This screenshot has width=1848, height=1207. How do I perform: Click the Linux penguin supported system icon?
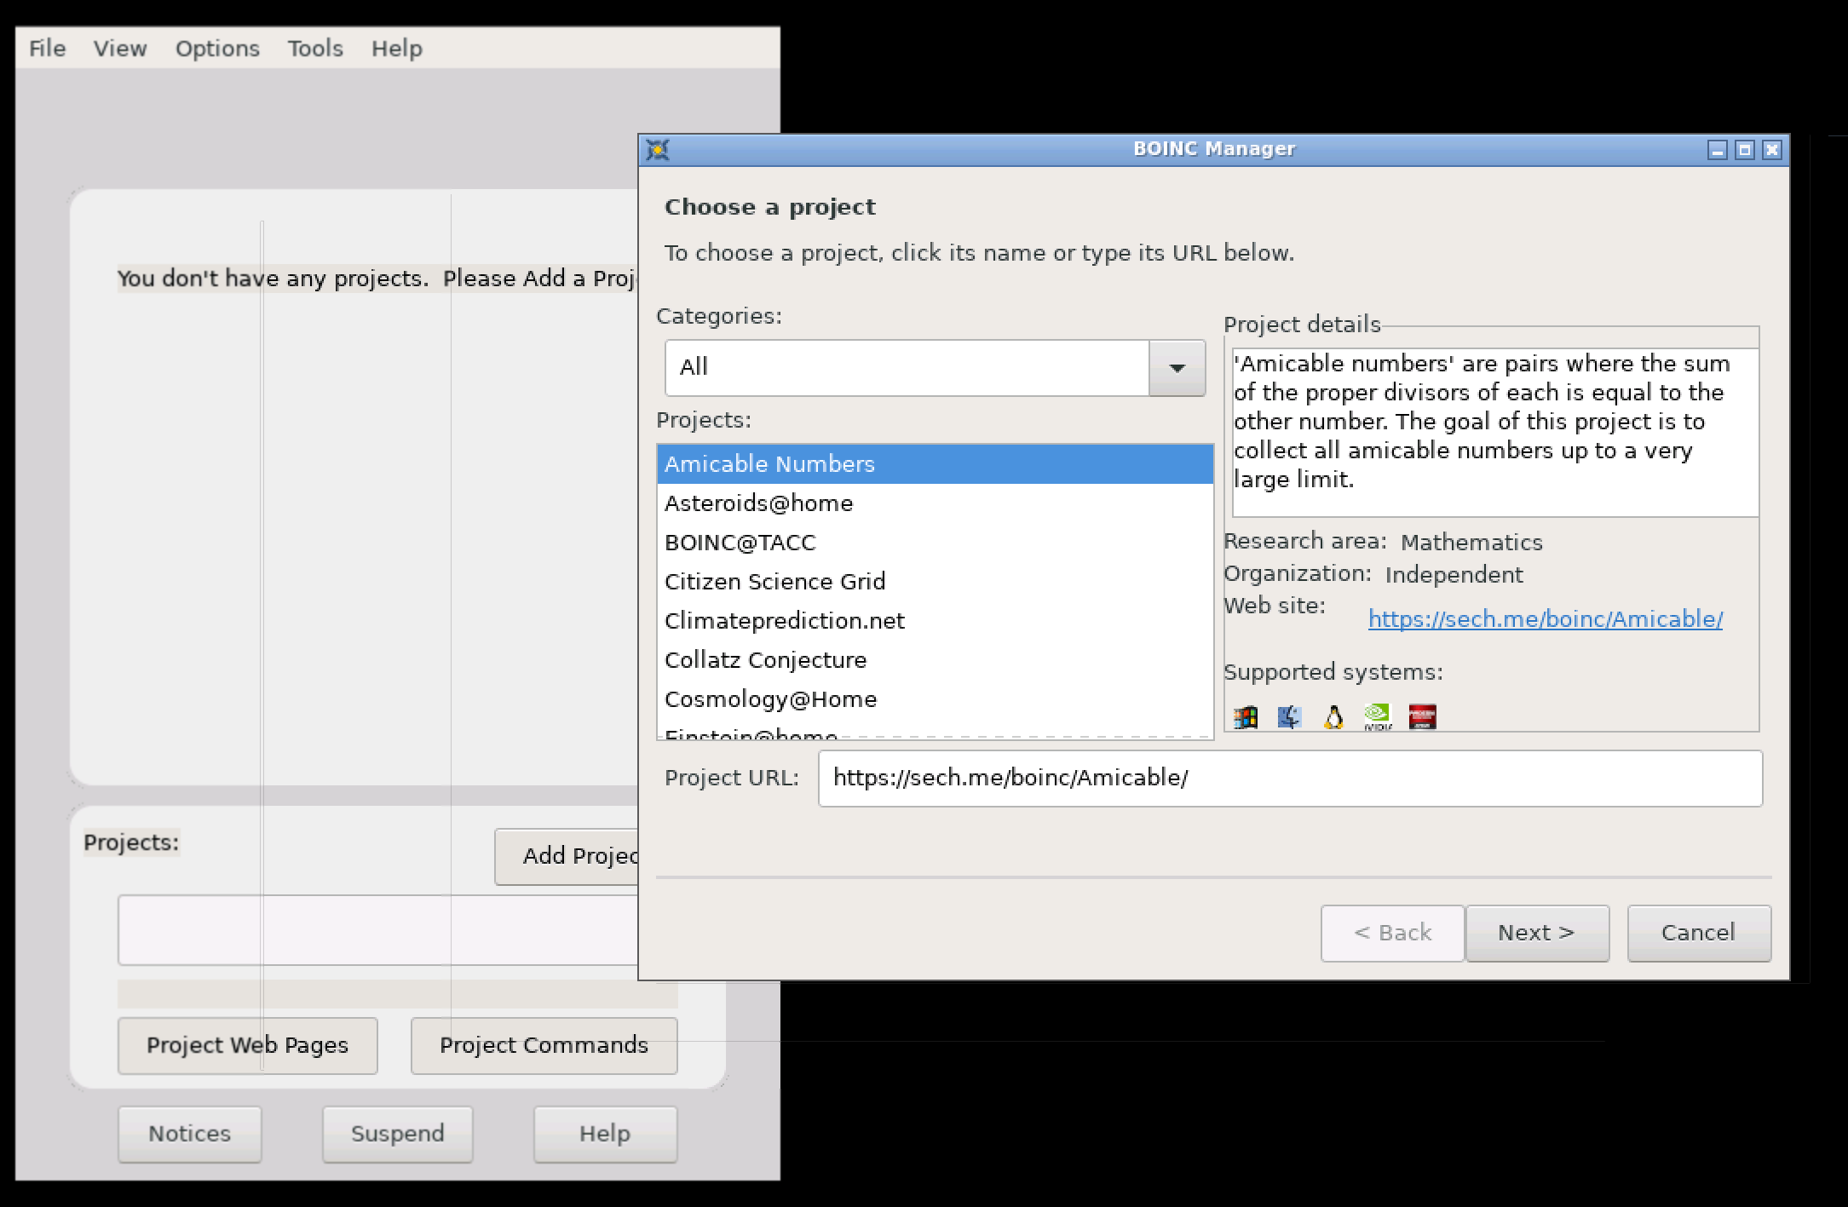click(1333, 717)
